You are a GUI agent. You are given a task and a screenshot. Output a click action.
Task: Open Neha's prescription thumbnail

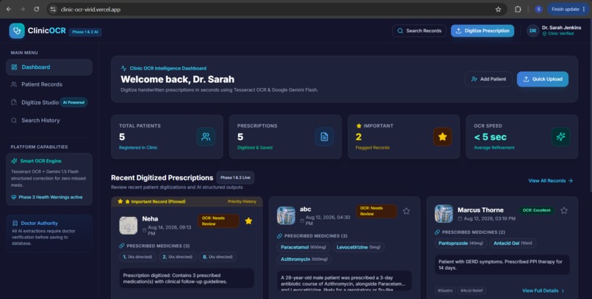[129, 225]
